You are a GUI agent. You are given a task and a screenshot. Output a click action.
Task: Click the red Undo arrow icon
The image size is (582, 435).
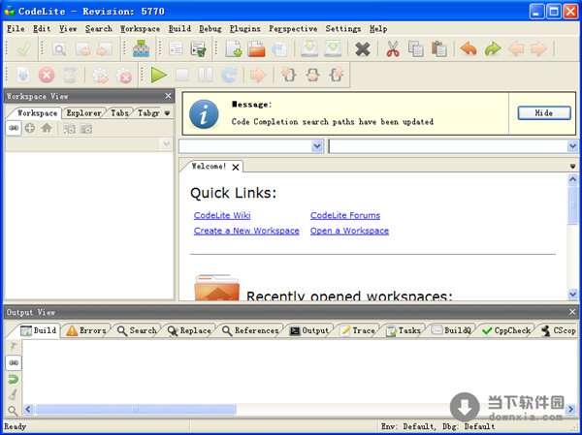pyautogui.click(x=469, y=49)
